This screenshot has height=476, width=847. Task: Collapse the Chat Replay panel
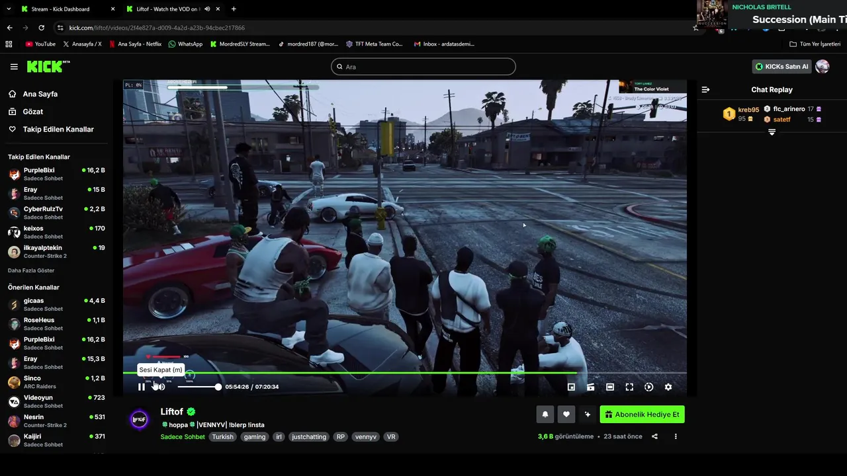tap(705, 89)
